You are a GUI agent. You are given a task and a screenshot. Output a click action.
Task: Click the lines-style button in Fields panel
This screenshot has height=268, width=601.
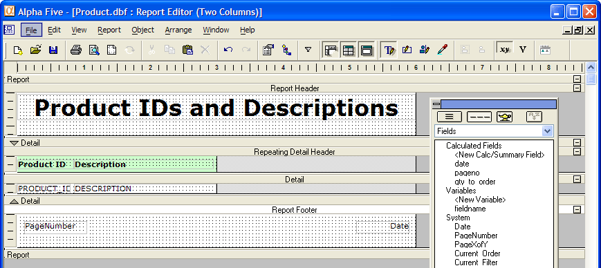pyautogui.click(x=450, y=117)
